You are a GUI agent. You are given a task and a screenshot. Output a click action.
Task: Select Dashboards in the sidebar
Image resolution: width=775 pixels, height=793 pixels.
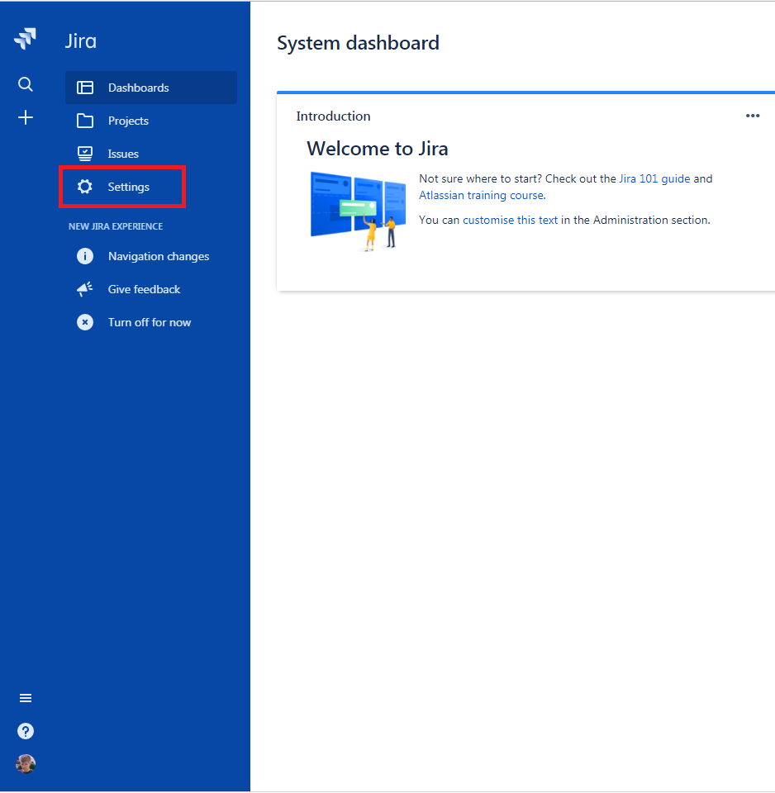pos(150,88)
